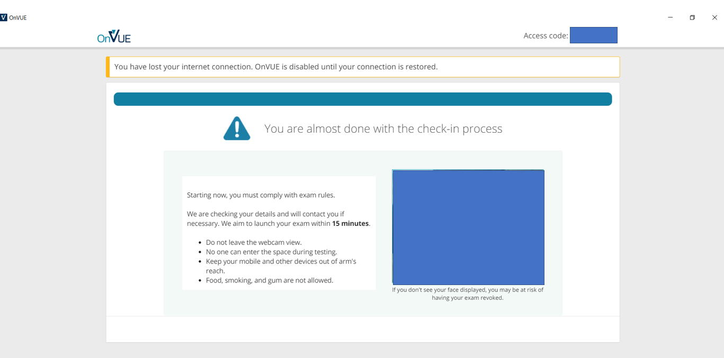This screenshot has height=358, width=724.
Task: Click the face-not-displayed caption under the webcam
Action: click(x=468, y=293)
